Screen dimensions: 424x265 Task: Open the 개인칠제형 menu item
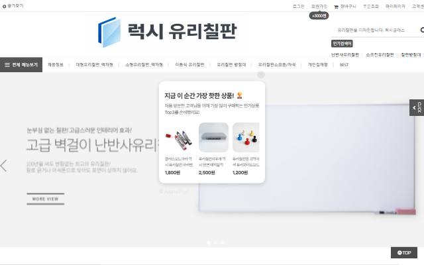point(318,65)
